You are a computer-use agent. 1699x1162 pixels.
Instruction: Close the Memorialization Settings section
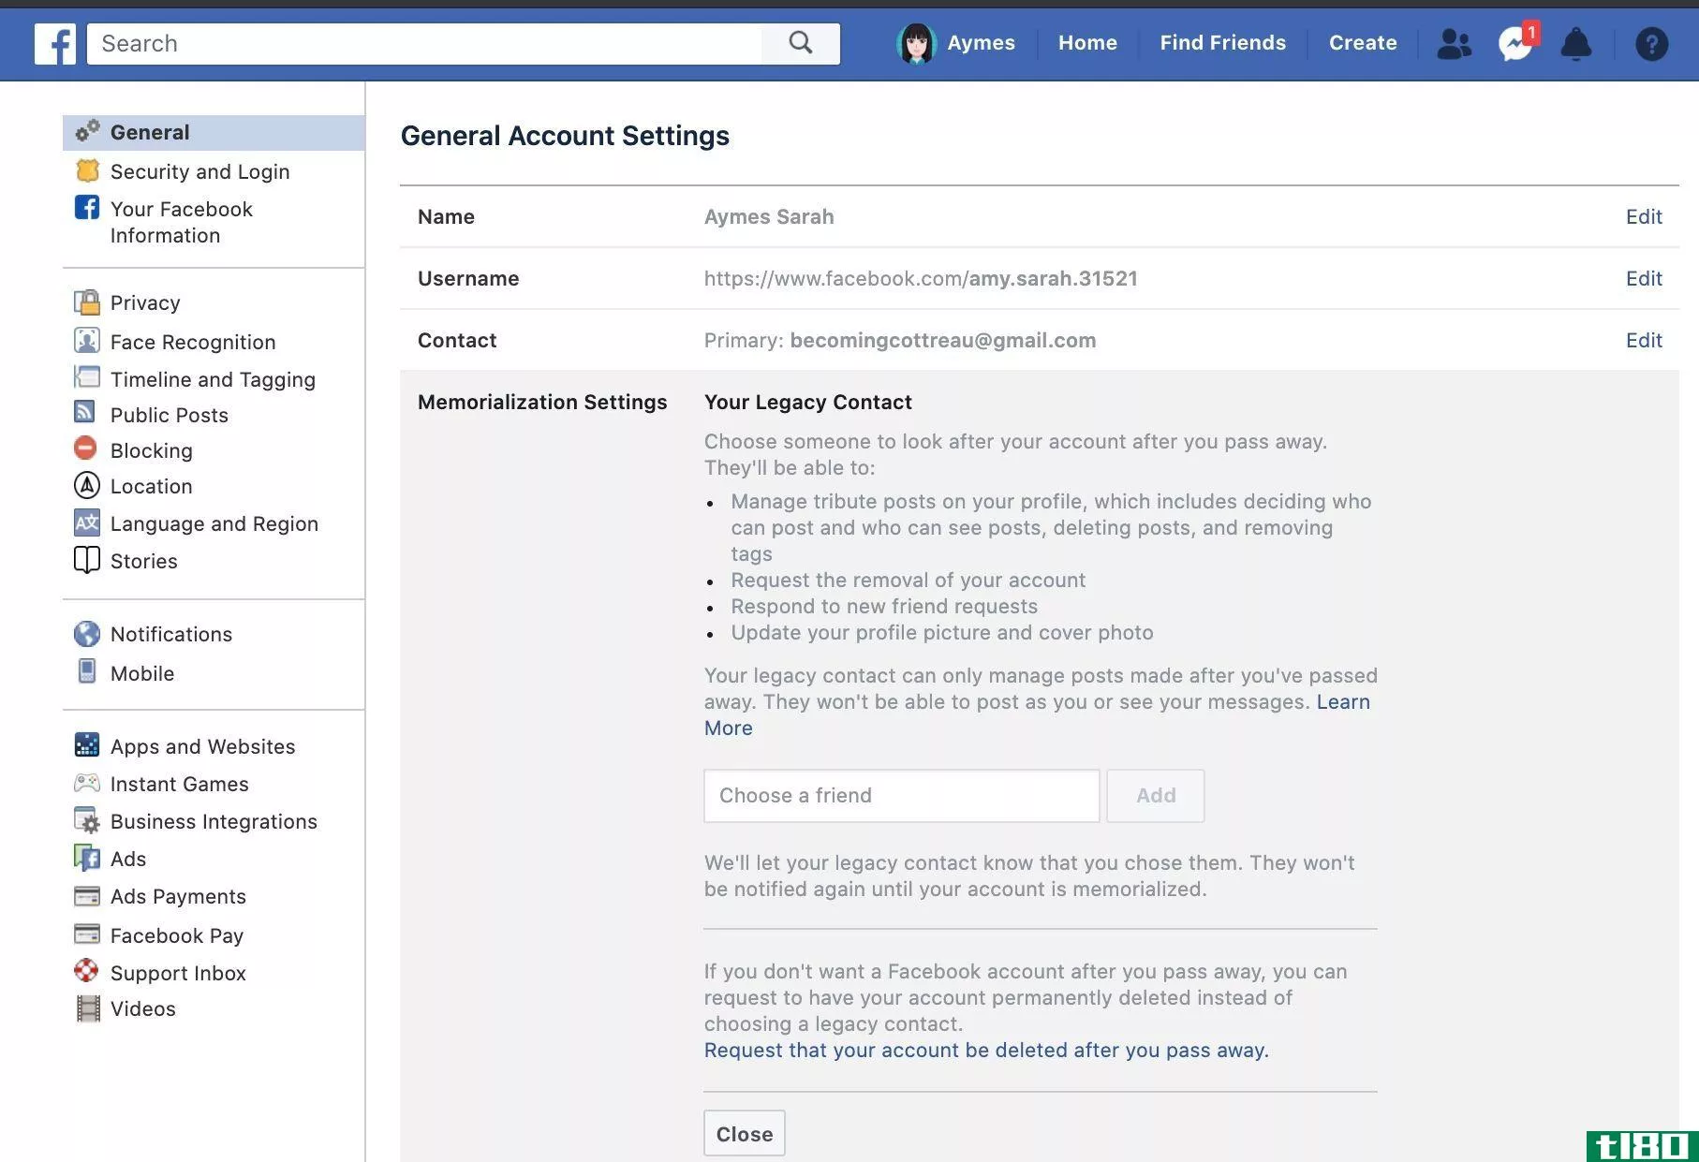click(745, 1134)
